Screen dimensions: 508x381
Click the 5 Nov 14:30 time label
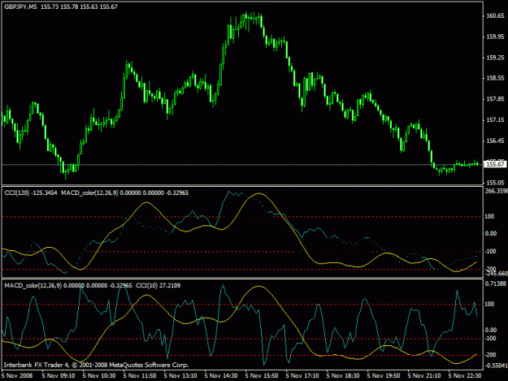point(221,376)
